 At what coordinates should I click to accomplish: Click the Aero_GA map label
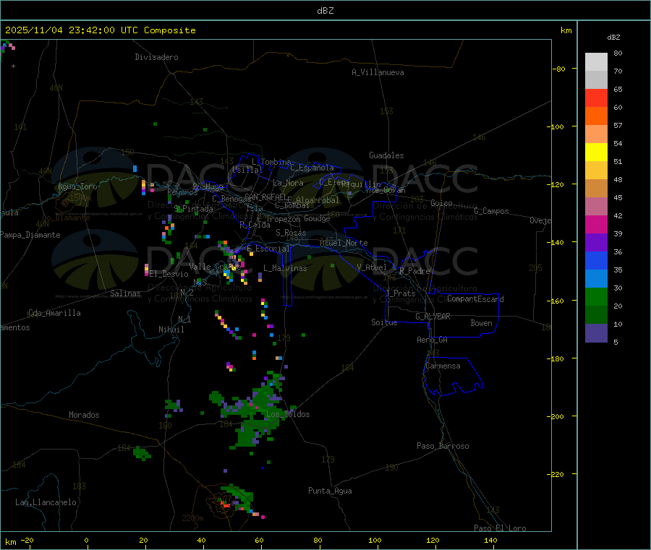[x=433, y=340]
